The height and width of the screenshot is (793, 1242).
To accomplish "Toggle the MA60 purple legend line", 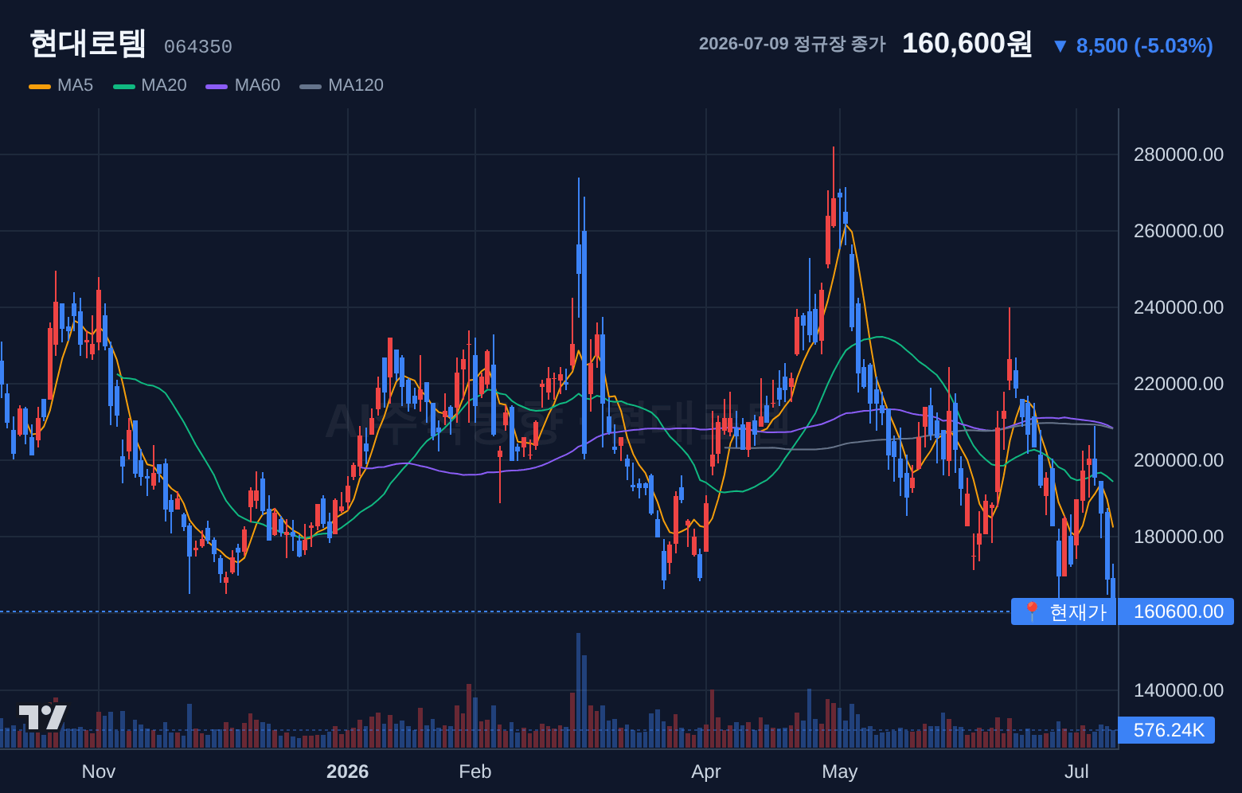I will point(217,86).
